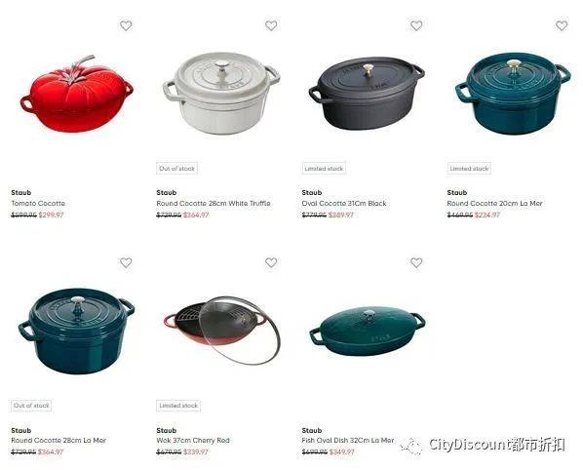This screenshot has width=583, height=470.
Task: Visit Wok 37cm Cherry Red product page
Action: click(x=193, y=440)
